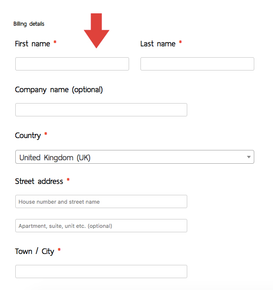Click the Street address label
The height and width of the screenshot is (290, 273).
pyautogui.click(x=39, y=181)
